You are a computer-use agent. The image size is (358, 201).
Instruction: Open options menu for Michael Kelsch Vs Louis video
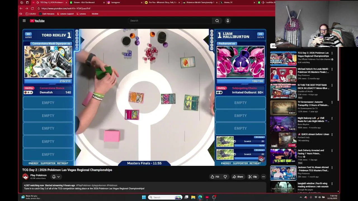tap(332, 69)
